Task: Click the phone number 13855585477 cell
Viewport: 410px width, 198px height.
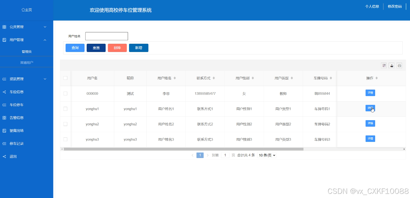Action: 205,93
